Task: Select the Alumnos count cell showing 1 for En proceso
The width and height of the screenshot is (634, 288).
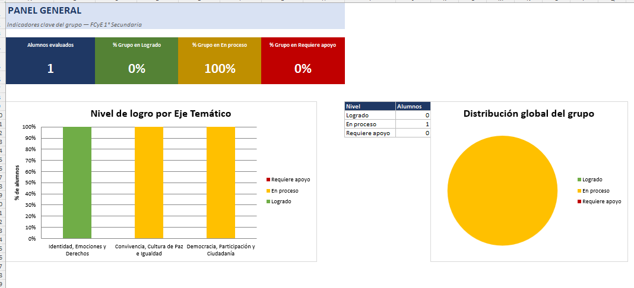Action: pyautogui.click(x=413, y=124)
